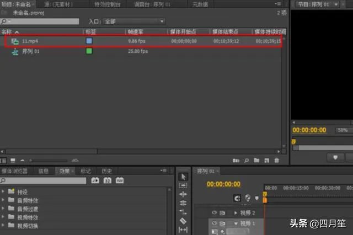Image resolution: width=353 pixels, height=235 pixels.
Task: Open the 元数据 tab
Action: tap(200, 4)
